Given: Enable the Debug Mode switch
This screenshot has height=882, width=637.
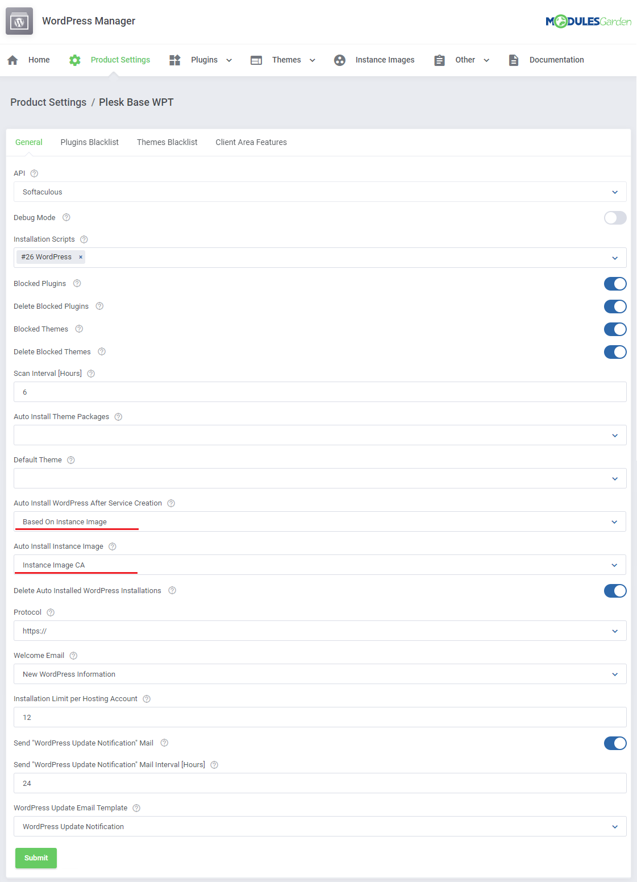Looking at the screenshot, I should [x=615, y=218].
